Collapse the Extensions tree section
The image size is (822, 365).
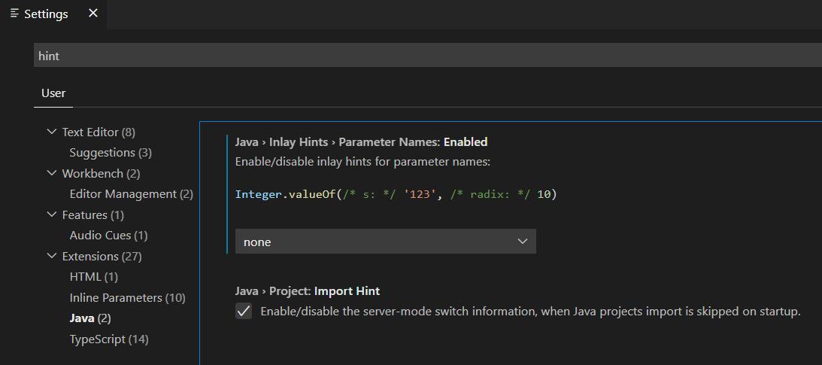pyautogui.click(x=51, y=256)
